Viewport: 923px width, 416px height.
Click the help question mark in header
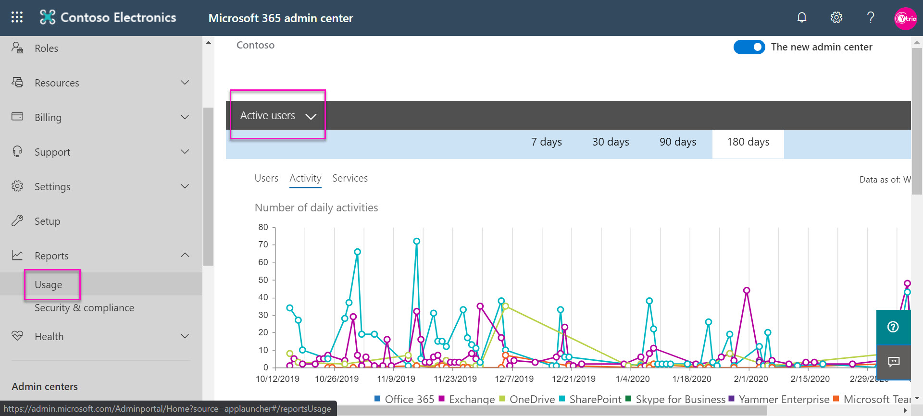coord(870,18)
